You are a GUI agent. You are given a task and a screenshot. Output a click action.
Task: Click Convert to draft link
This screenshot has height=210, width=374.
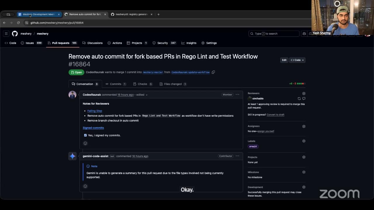(276, 115)
